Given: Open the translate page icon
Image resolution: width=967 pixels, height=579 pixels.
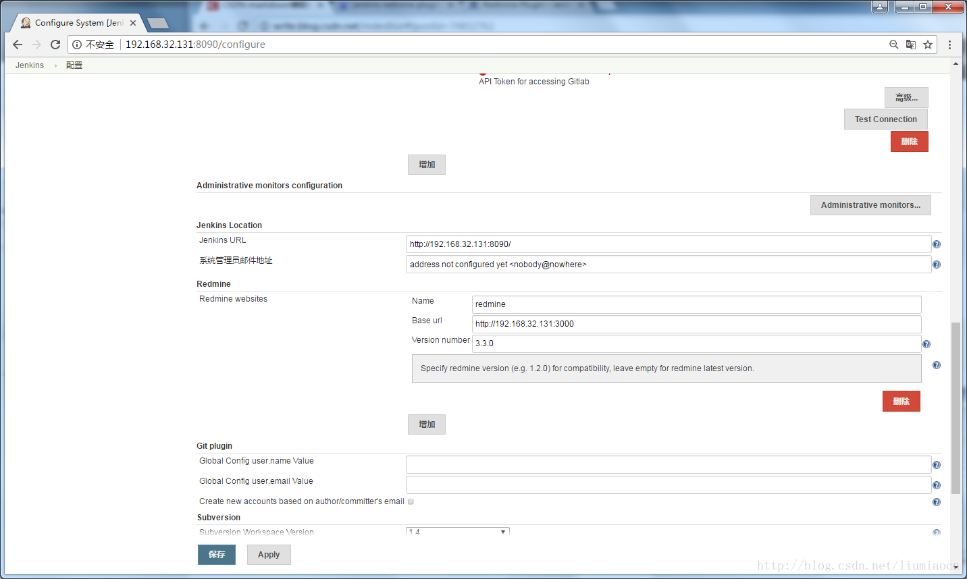Looking at the screenshot, I should [x=911, y=45].
